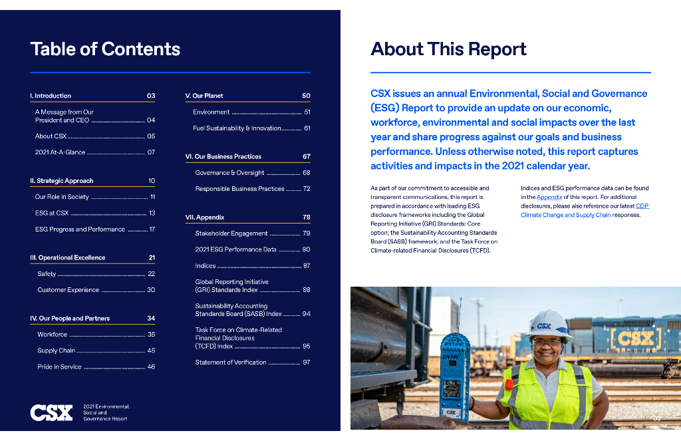
Task: Open Customer Experience entry
Action: (96, 290)
